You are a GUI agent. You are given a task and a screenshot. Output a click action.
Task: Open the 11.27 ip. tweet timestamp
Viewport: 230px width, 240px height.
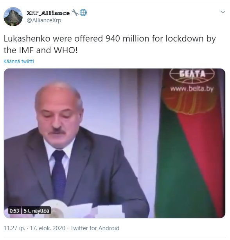(x=14, y=228)
